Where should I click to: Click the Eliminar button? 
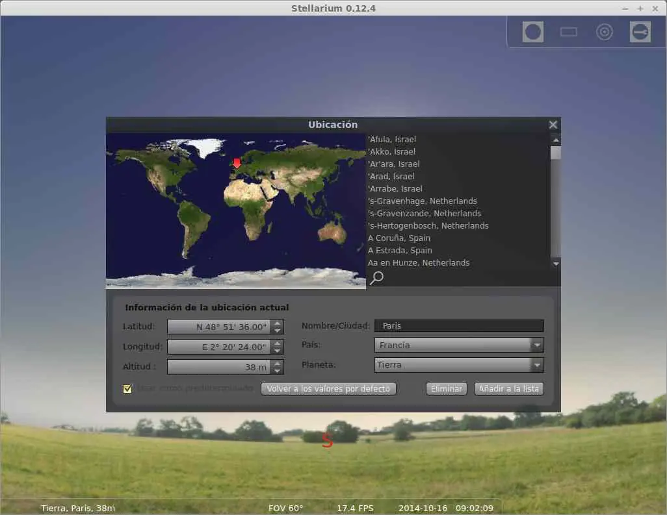pyautogui.click(x=446, y=388)
